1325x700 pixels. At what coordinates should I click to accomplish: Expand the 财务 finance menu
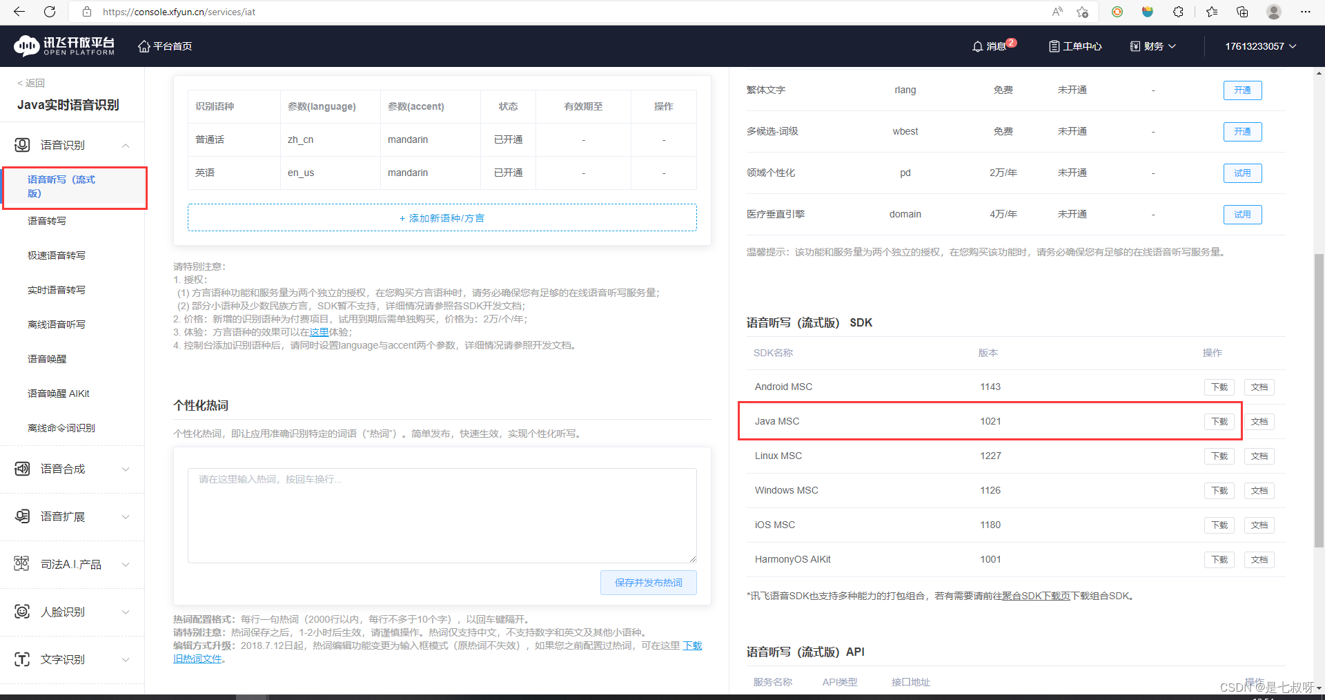tap(1152, 46)
